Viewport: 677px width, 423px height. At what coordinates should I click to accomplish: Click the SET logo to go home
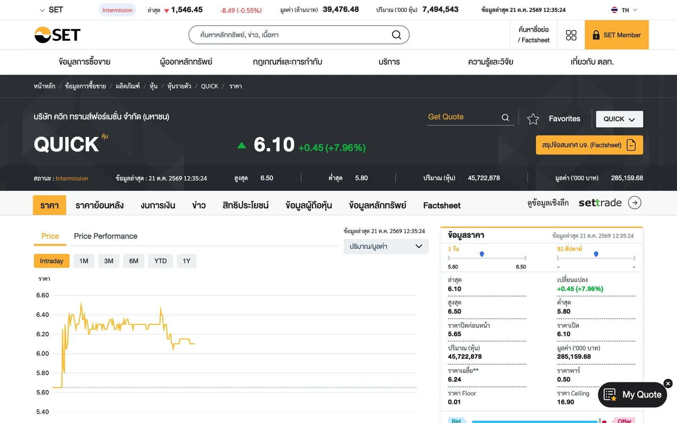(57, 35)
